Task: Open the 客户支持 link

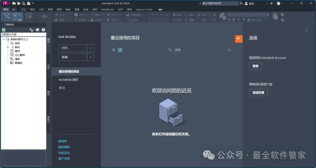Action: tap(64, 159)
